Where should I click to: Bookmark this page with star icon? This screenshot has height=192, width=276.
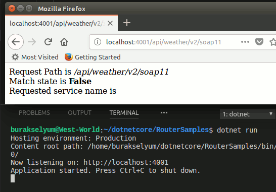273,42
